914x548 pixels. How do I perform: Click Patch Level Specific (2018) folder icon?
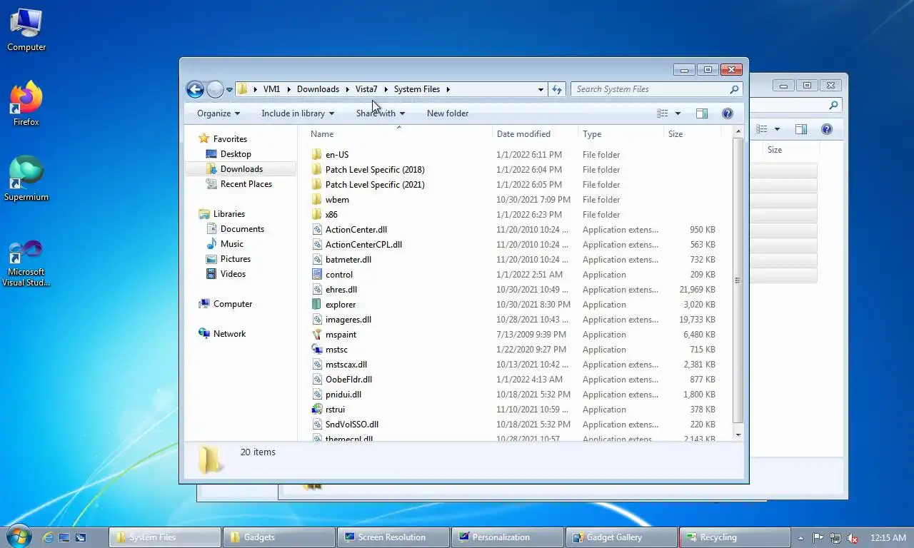318,170
